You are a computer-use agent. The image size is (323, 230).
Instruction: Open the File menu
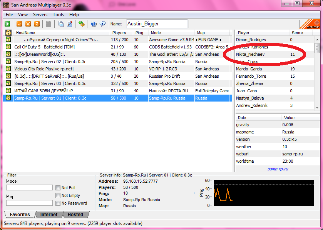click(x=9, y=15)
